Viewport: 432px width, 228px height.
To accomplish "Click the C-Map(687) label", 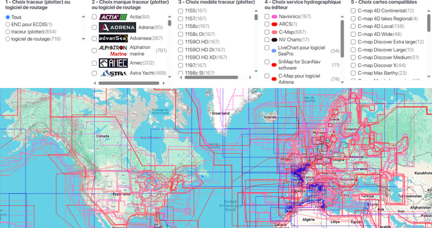I will coord(292,32).
